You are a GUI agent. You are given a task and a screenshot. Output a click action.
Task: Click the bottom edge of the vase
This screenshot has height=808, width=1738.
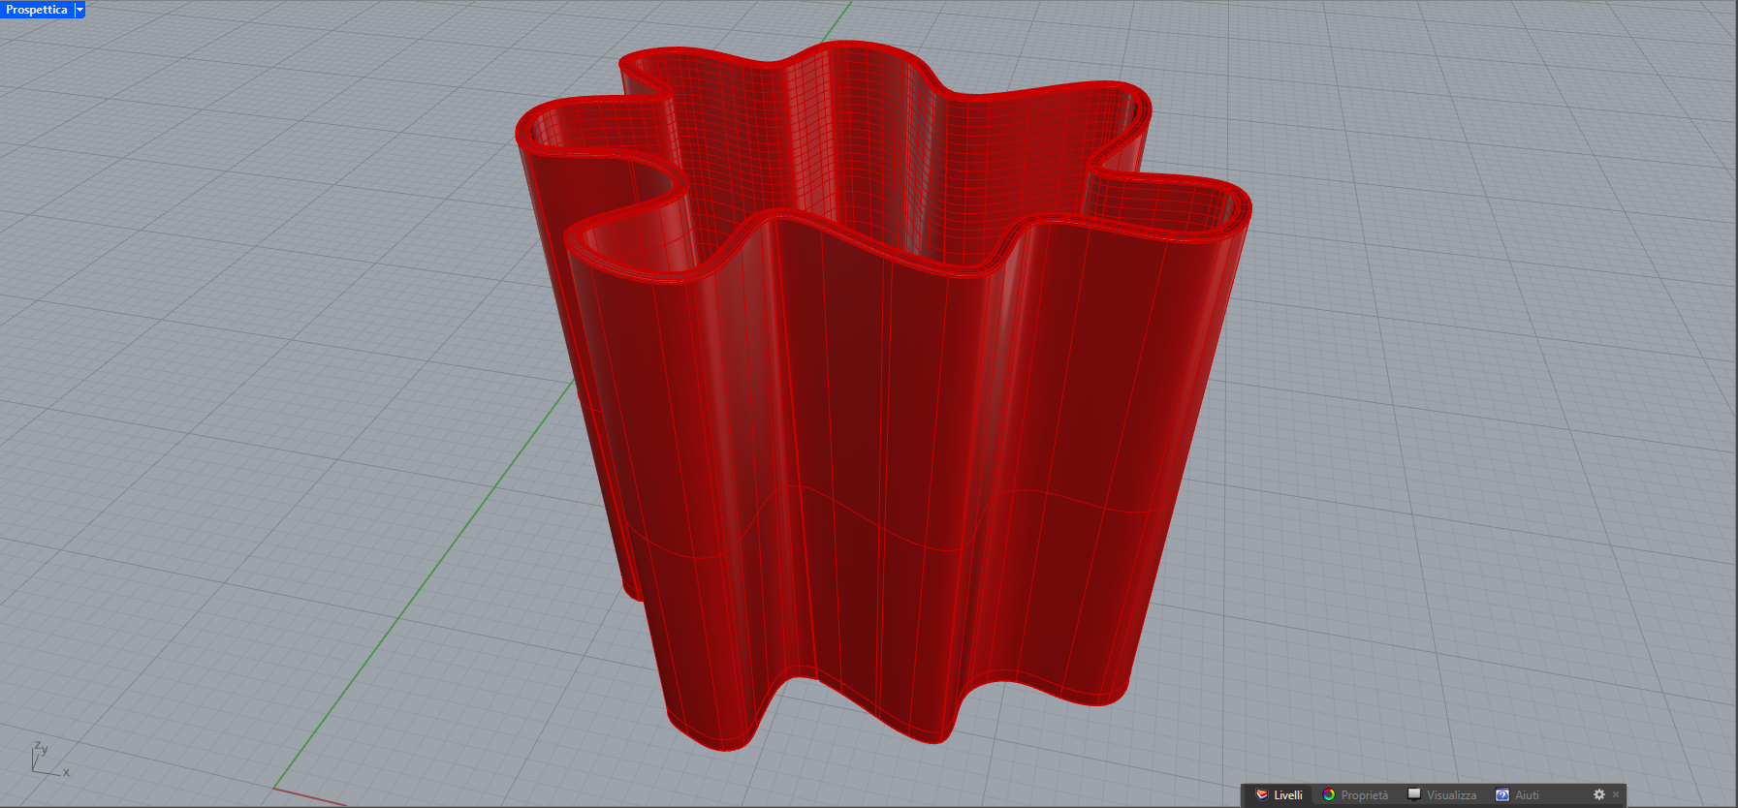[931, 739]
